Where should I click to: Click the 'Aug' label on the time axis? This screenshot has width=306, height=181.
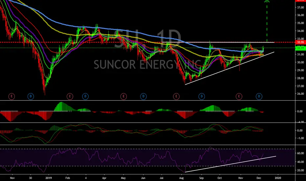click(x=181, y=178)
